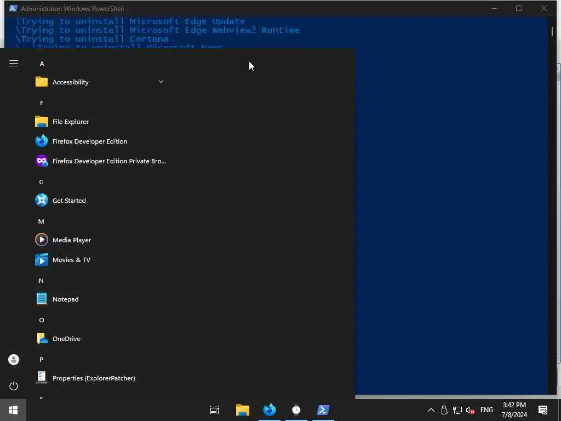Open Media Player app
561x421 pixels.
[x=100, y=240]
